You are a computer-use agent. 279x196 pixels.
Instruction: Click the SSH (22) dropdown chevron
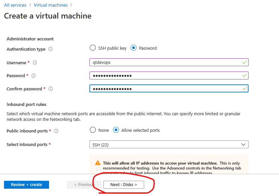click(x=244, y=145)
